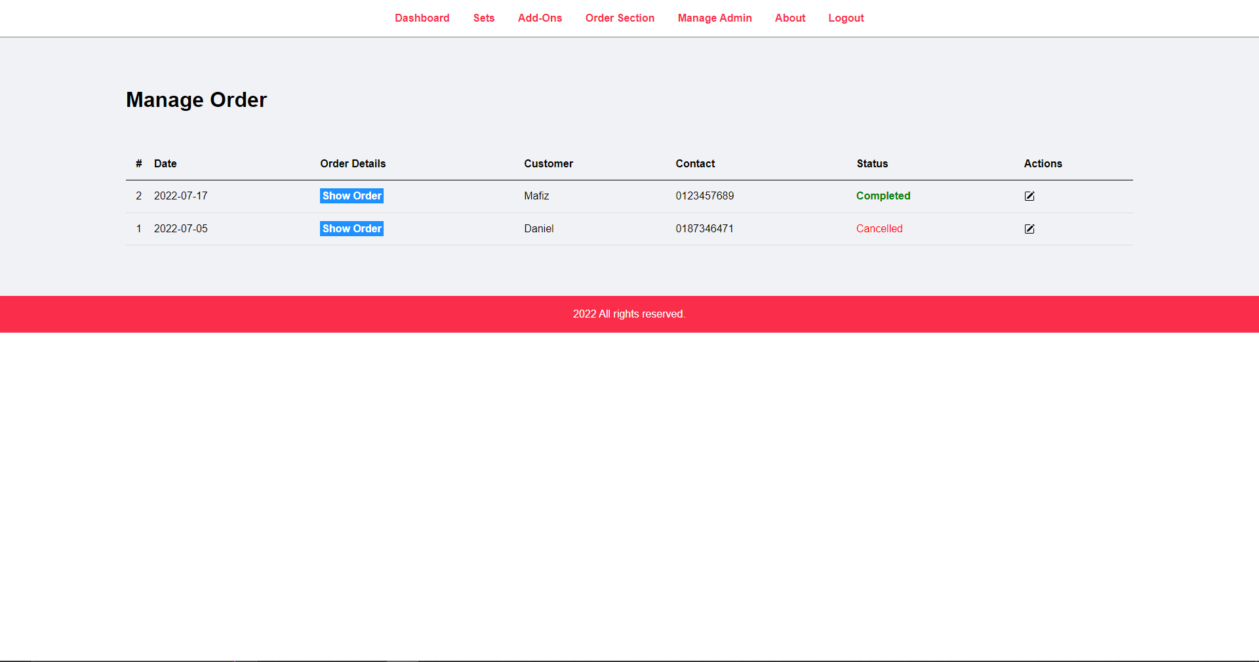Click the Customer column header
This screenshot has height=662, width=1259.
pyautogui.click(x=548, y=164)
